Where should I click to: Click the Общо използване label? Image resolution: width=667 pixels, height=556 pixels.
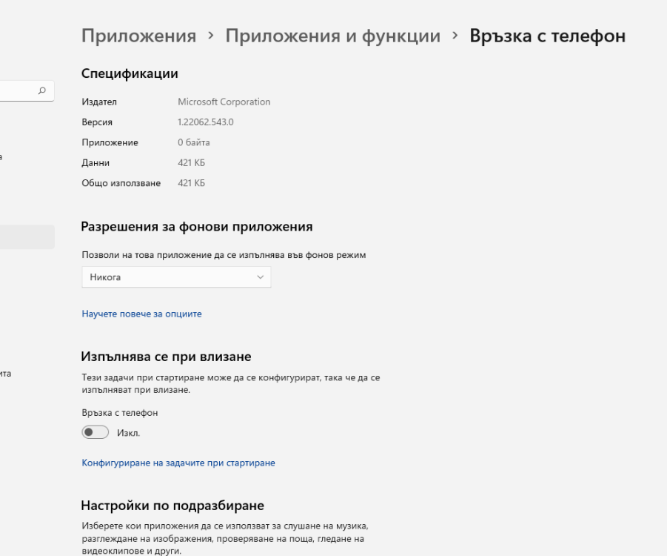(x=121, y=183)
